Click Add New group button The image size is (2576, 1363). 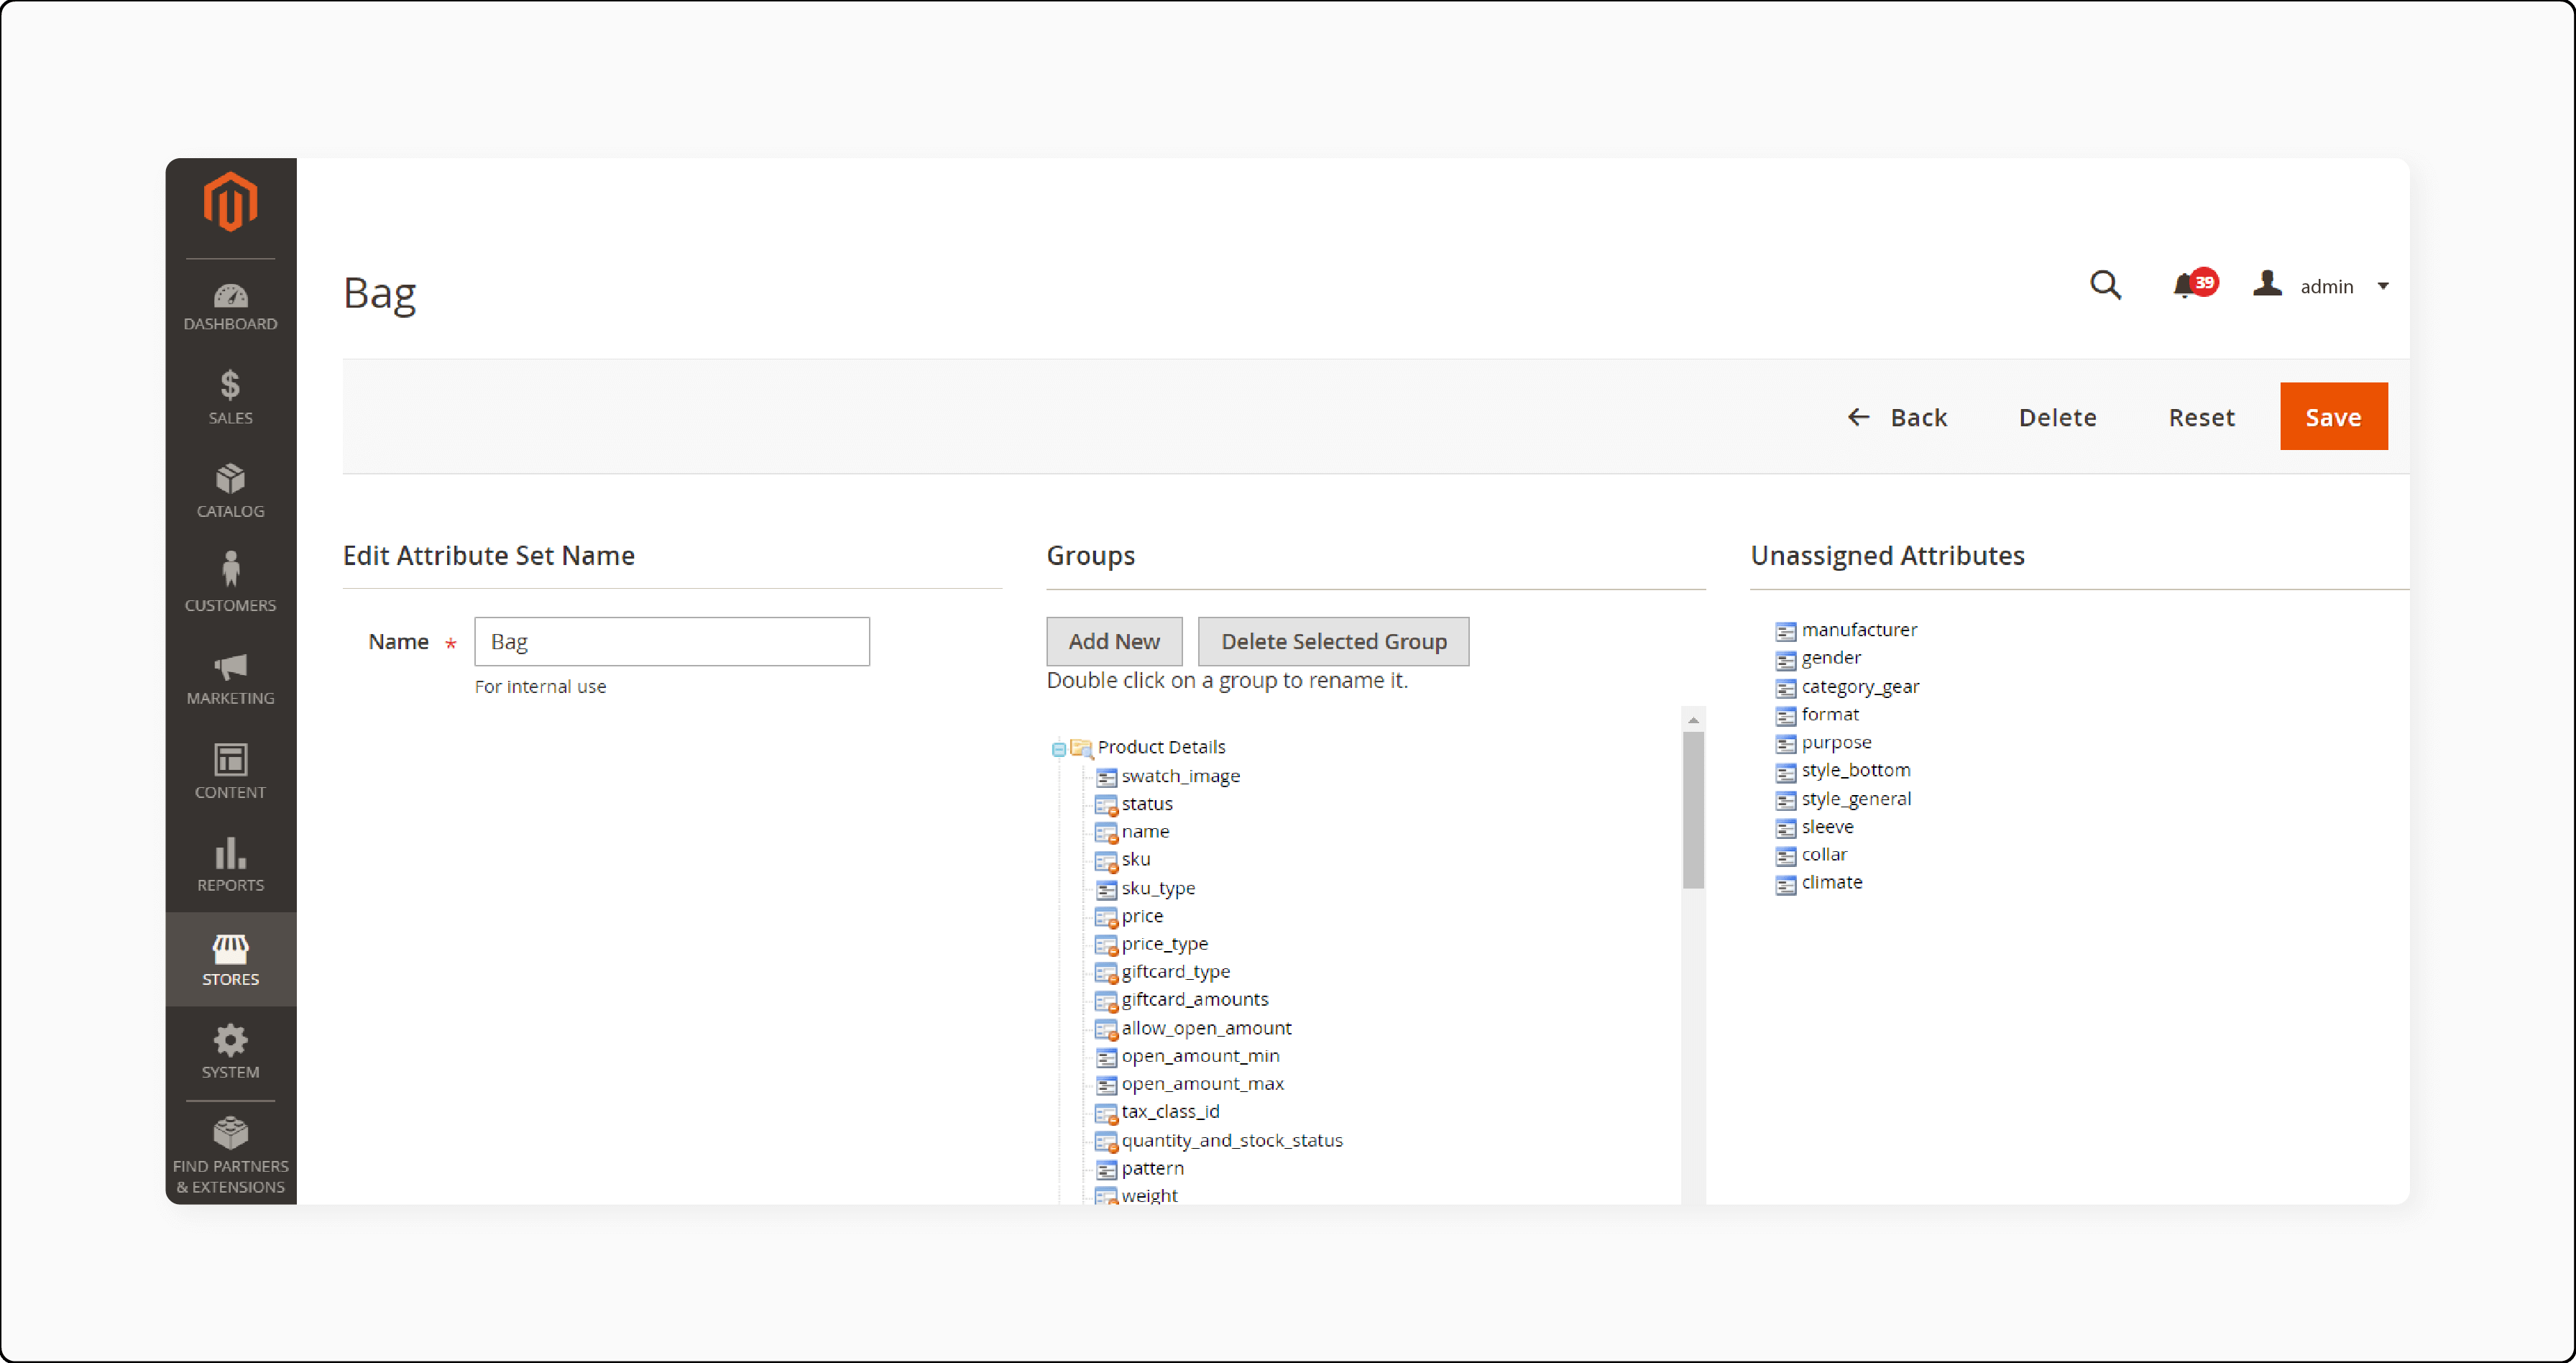pos(1114,641)
